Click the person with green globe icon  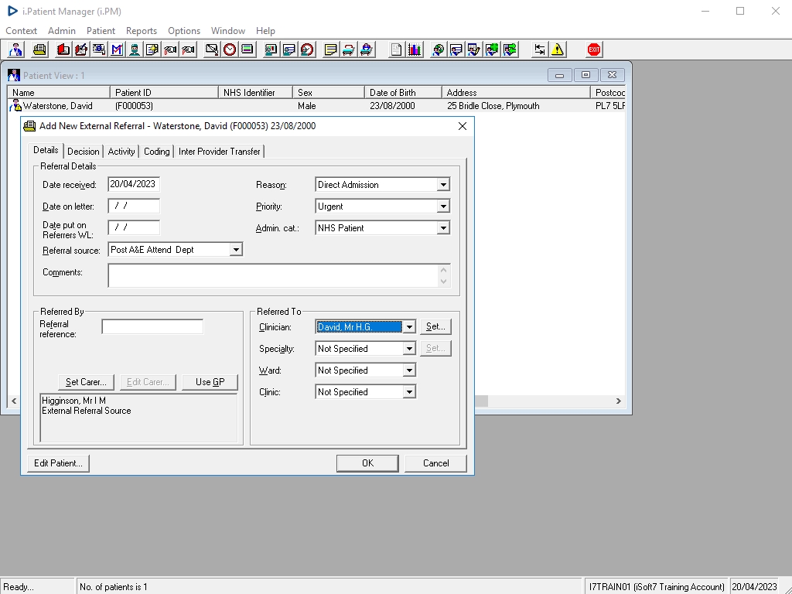pos(491,49)
